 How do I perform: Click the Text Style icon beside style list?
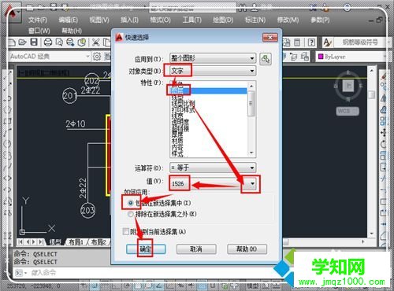click(x=327, y=42)
